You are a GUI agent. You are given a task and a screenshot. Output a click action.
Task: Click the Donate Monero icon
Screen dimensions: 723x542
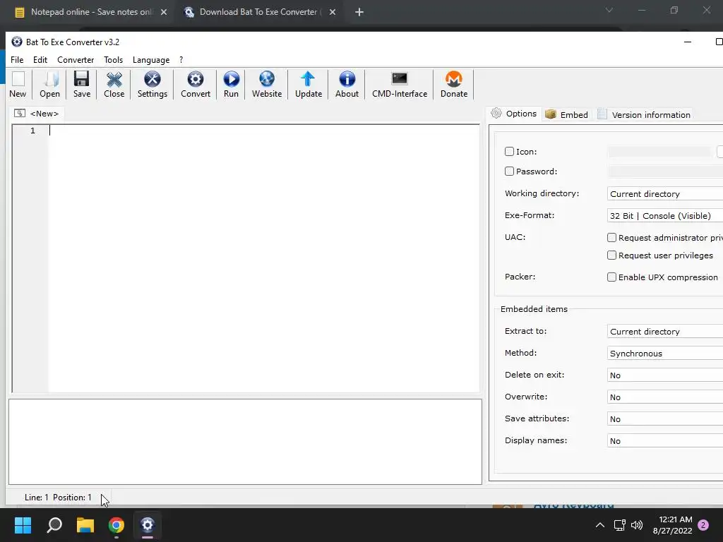pos(454,79)
